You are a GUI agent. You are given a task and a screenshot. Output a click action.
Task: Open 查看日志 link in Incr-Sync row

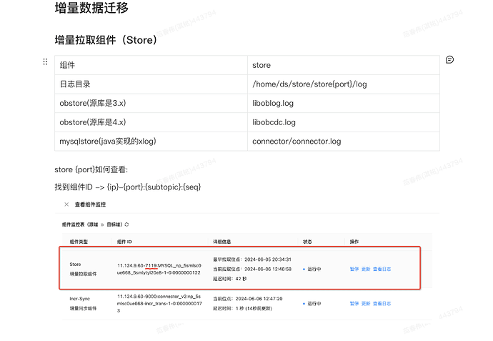[382, 304]
